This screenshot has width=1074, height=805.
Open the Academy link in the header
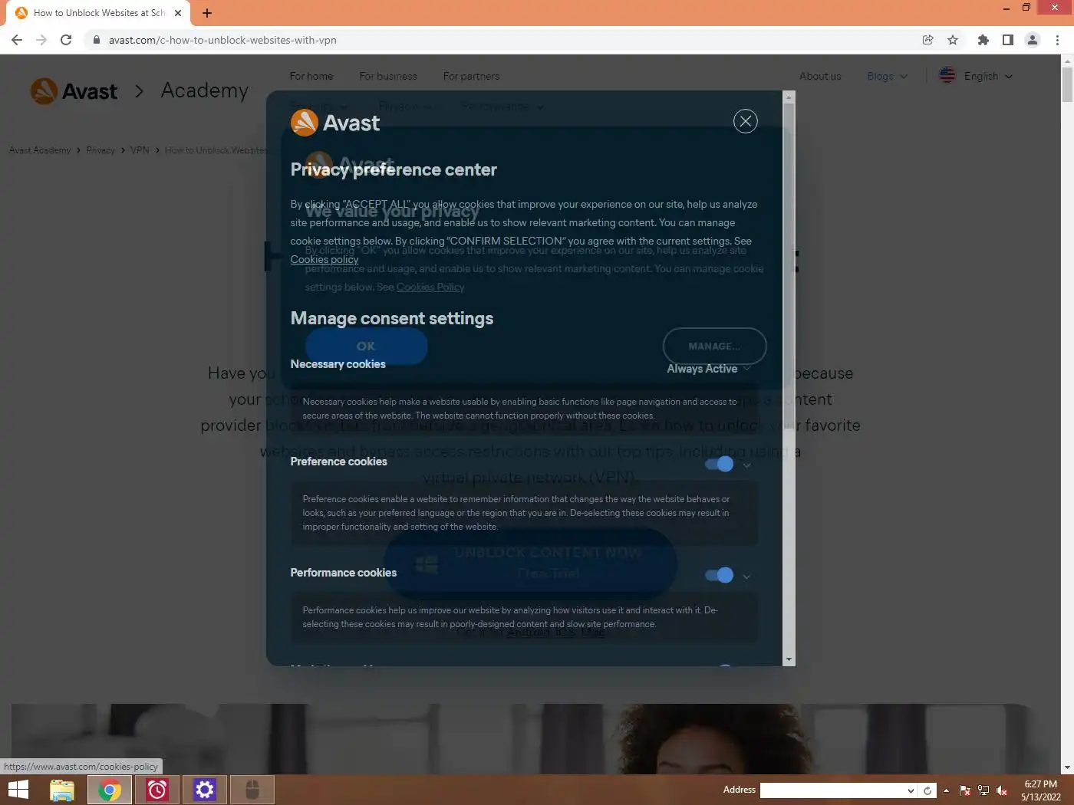click(x=204, y=90)
